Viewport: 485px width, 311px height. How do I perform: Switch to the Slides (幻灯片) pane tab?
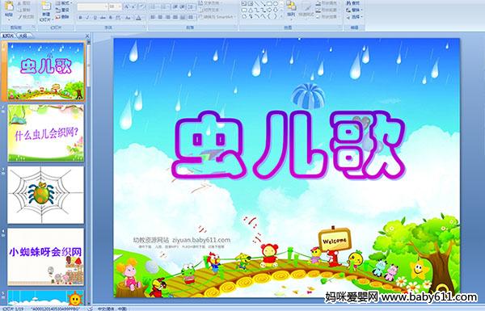(8, 36)
